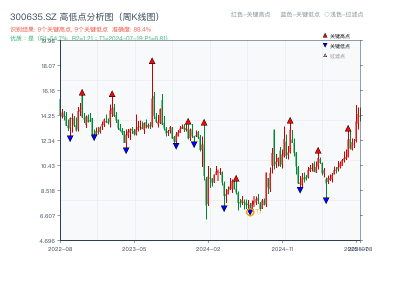
Task: Click the chart title 300635.SZ 高低点分析图
Action: pyautogui.click(x=85, y=17)
